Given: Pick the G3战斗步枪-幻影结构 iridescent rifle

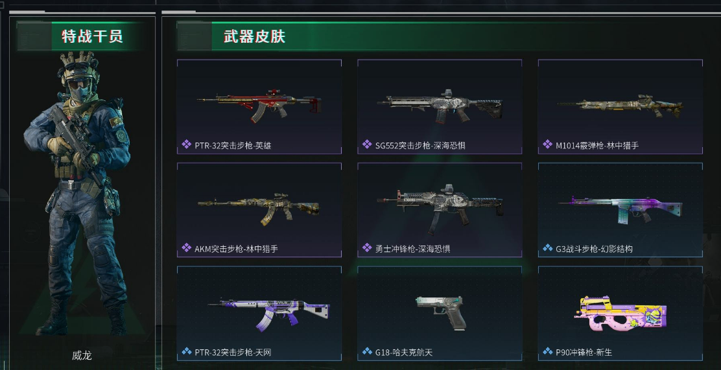Looking at the screenshot, I should 621,210.
